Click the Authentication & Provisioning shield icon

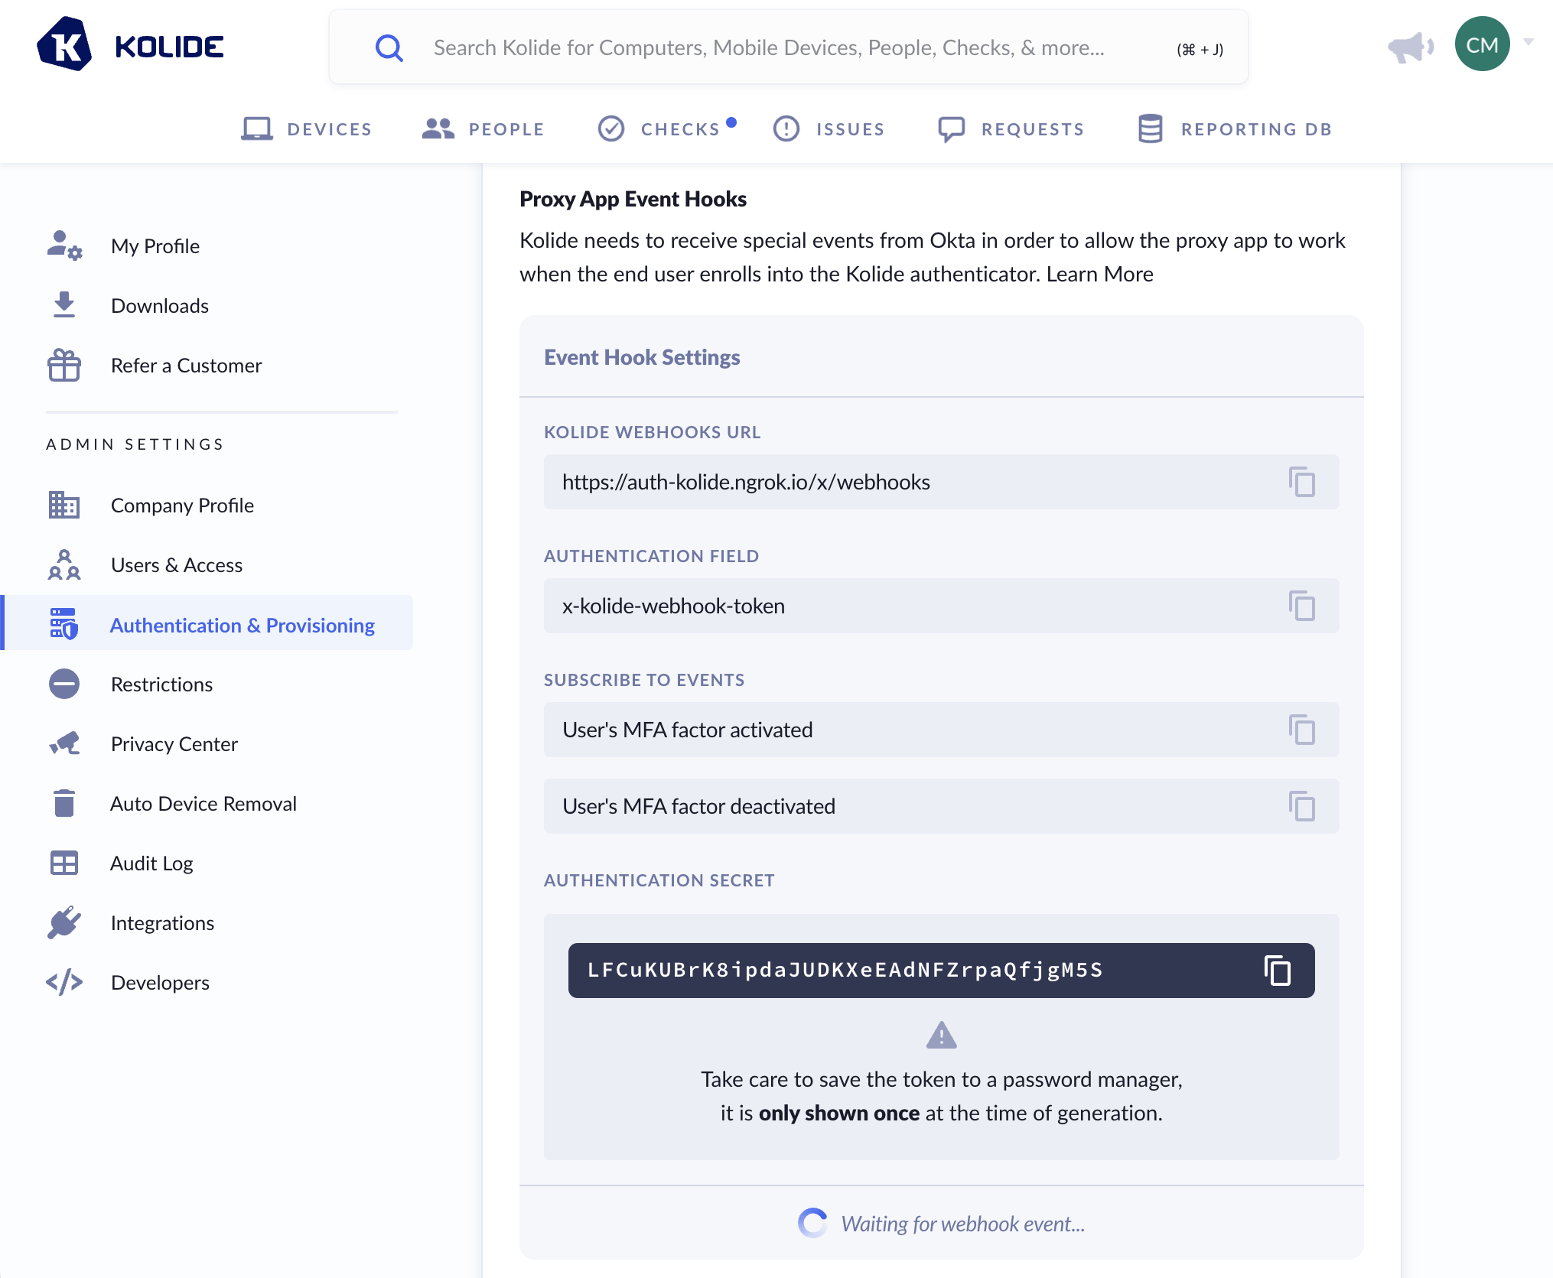coord(64,623)
